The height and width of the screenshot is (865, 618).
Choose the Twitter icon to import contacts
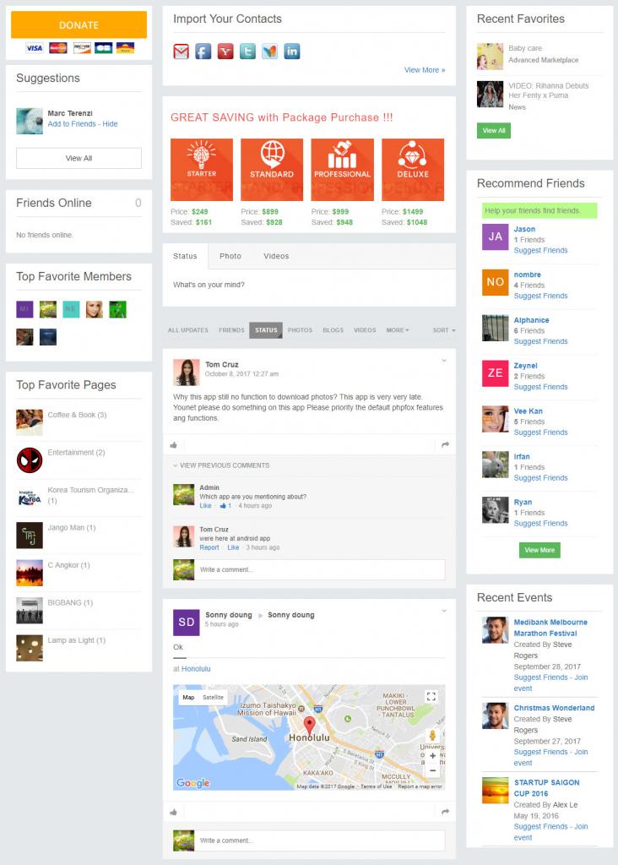(247, 52)
